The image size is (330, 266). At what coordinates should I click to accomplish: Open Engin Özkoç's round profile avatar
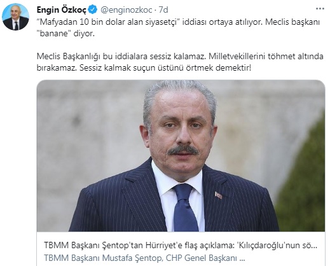point(15,17)
